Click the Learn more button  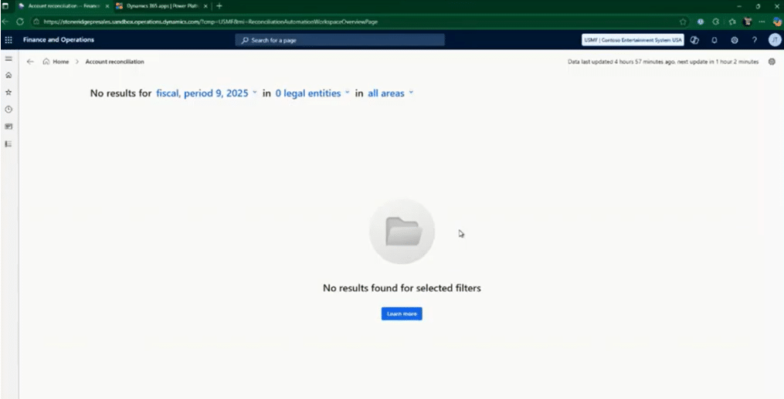(402, 314)
